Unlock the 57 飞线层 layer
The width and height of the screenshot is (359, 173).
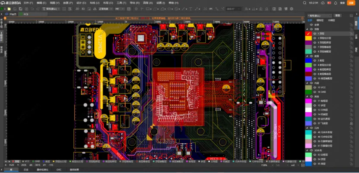tap(351, 123)
